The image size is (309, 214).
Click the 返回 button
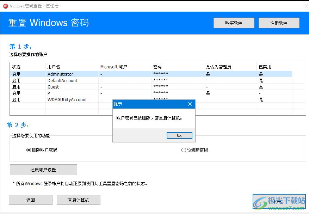[31, 200]
